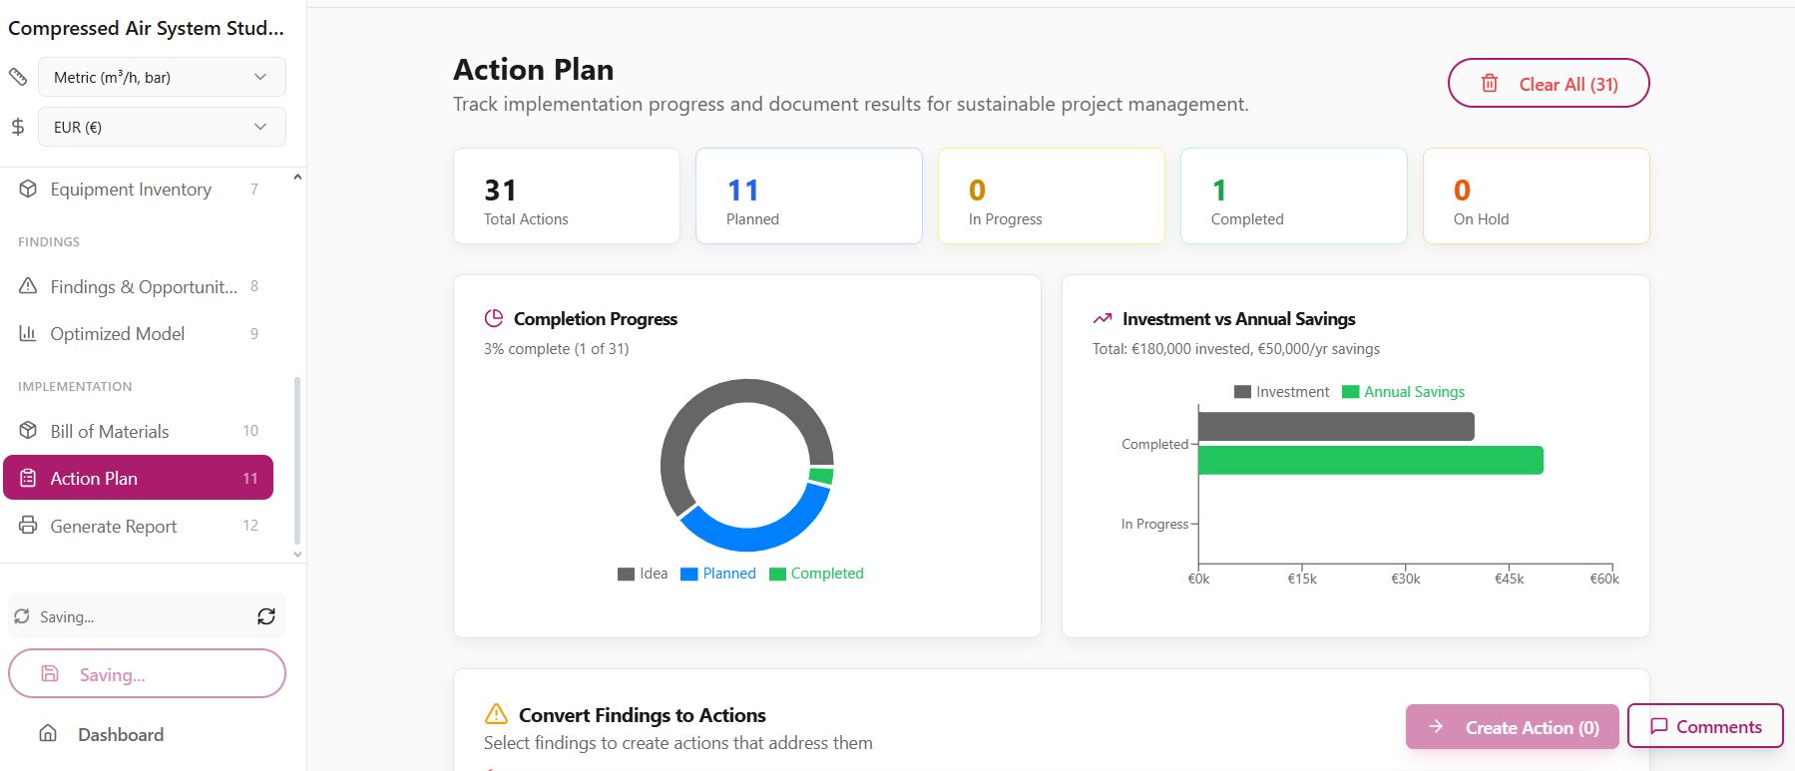Click the In Progress 0 card

1052,195
